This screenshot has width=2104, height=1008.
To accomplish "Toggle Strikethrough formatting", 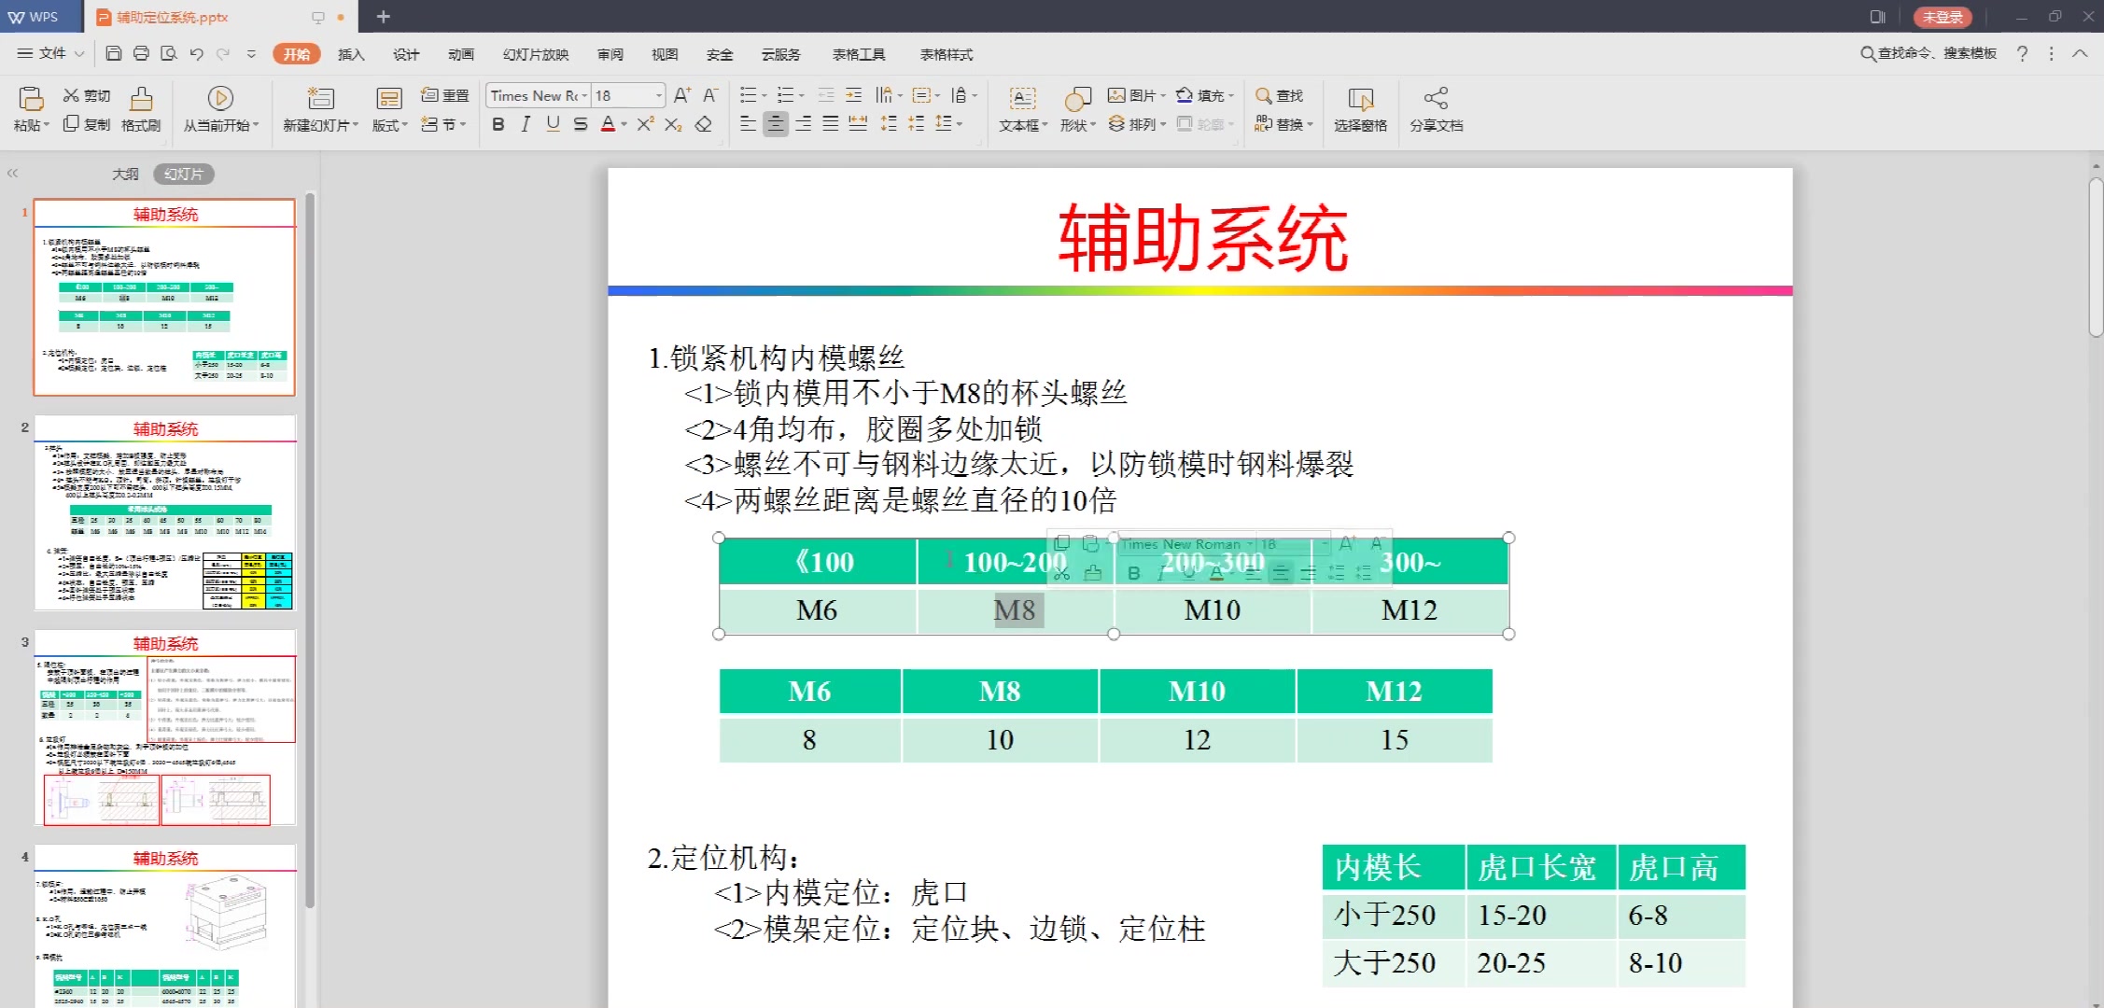I will (581, 124).
